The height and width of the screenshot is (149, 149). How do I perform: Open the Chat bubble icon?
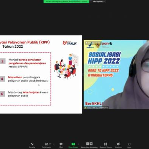click(x=61, y=144)
